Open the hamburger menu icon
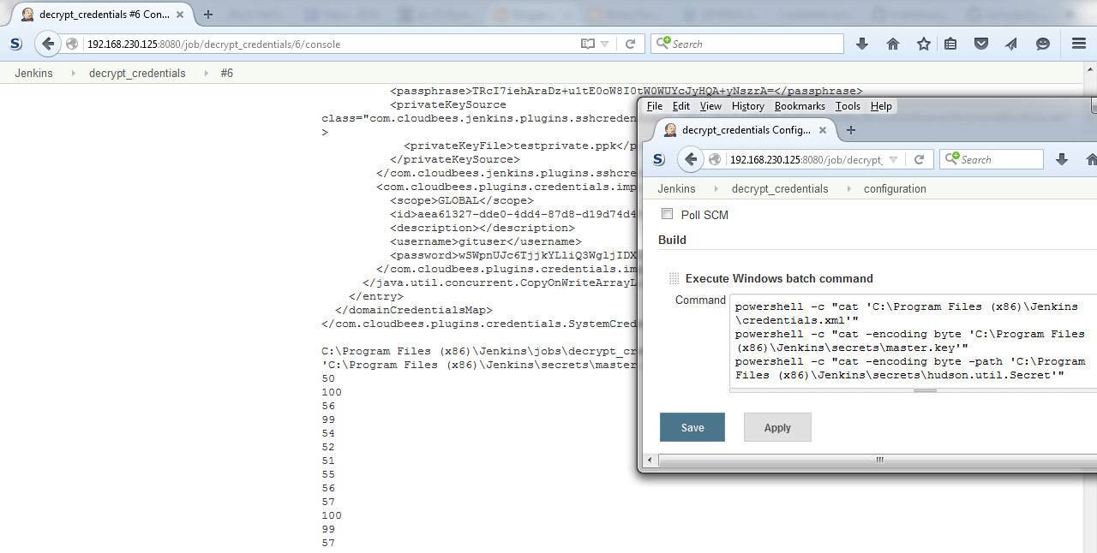 tap(1079, 44)
